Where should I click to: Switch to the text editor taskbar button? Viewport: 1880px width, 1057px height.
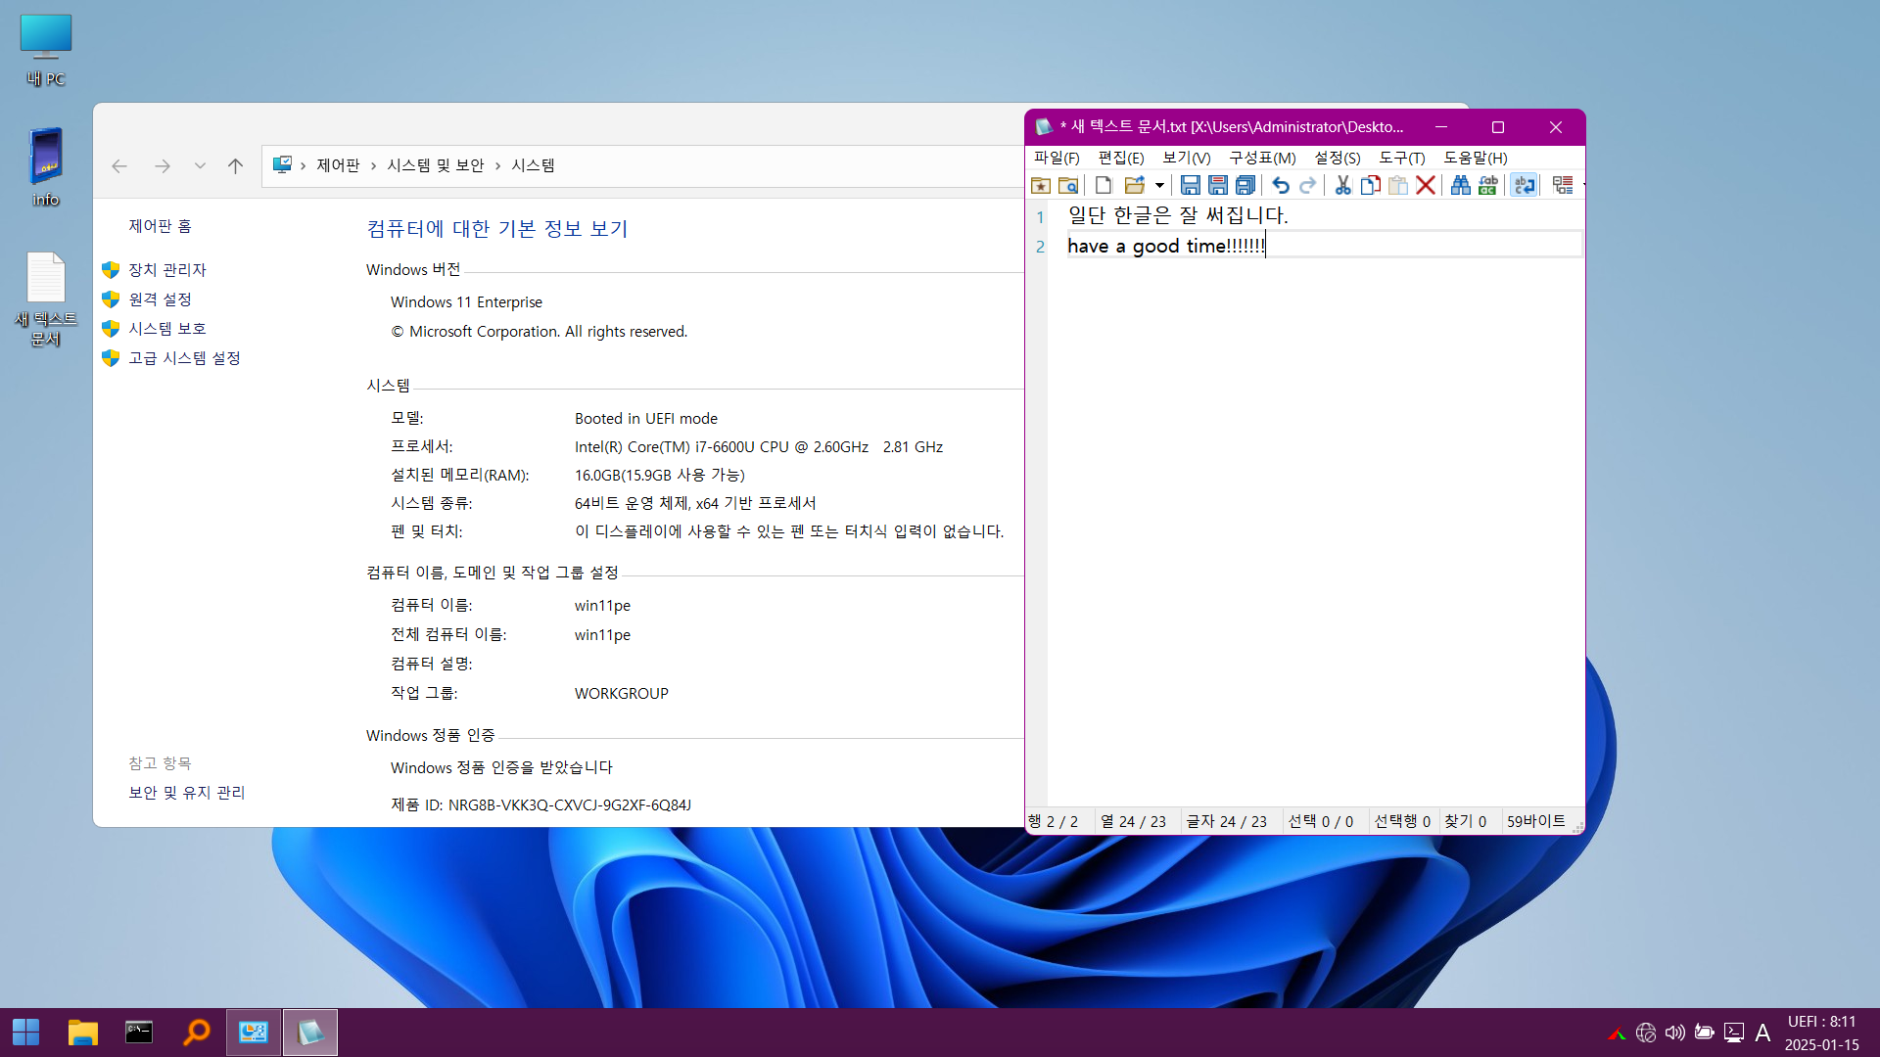tap(310, 1033)
